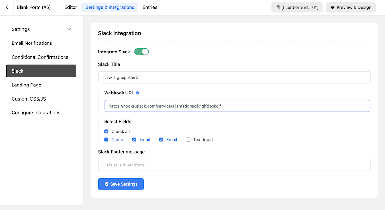The image size is (385, 210).
Task: Click the Save Settings button
Action: point(121,184)
